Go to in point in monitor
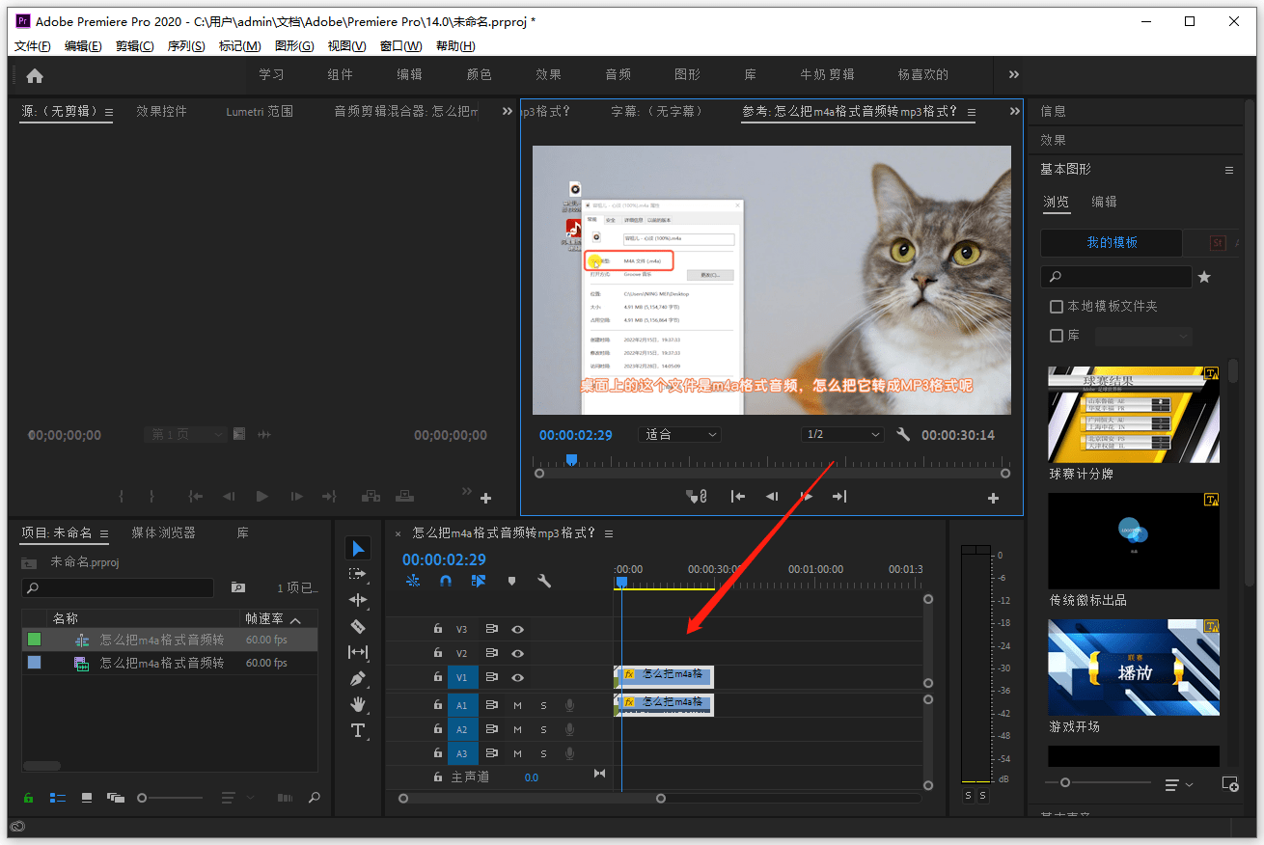Viewport: 1264px width, 845px height. click(738, 496)
